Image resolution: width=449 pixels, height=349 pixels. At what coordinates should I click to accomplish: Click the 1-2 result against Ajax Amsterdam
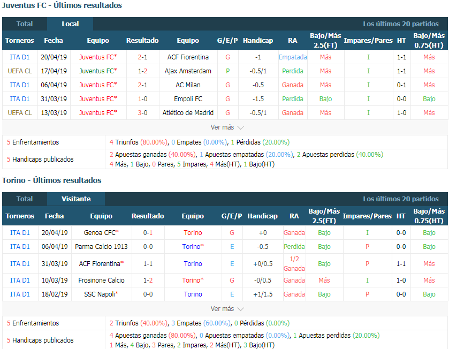pyautogui.click(x=142, y=71)
